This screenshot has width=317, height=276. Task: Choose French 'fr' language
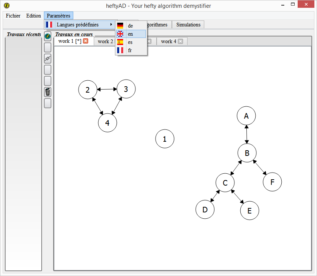click(x=131, y=50)
